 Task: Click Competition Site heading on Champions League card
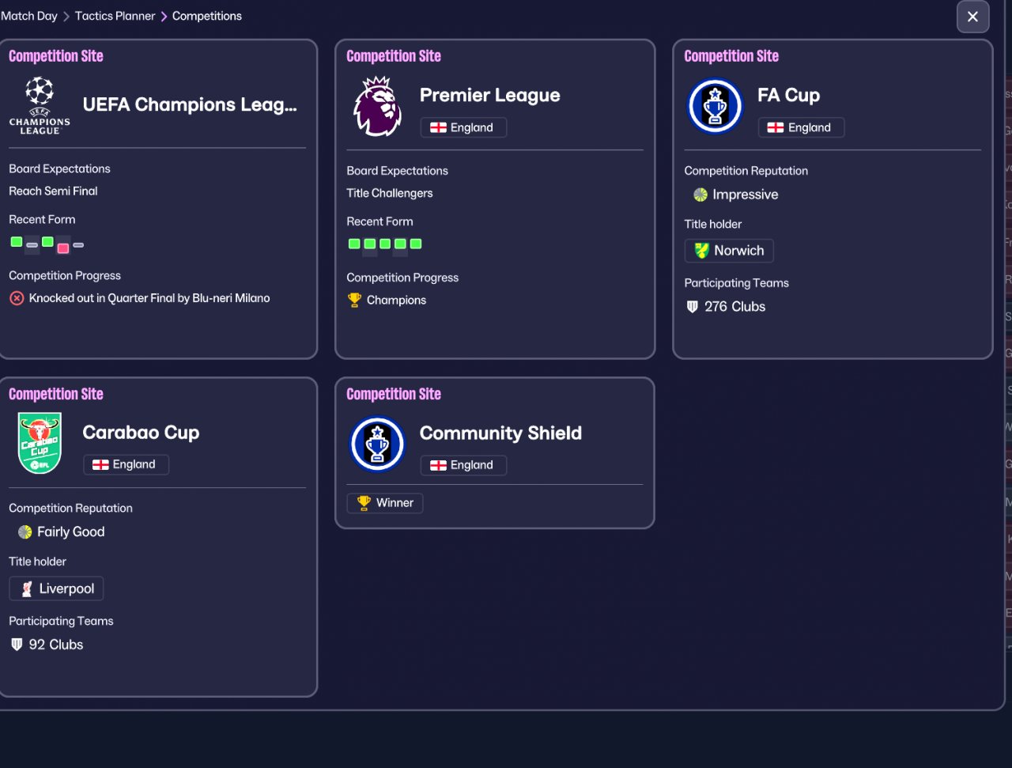[x=56, y=56]
